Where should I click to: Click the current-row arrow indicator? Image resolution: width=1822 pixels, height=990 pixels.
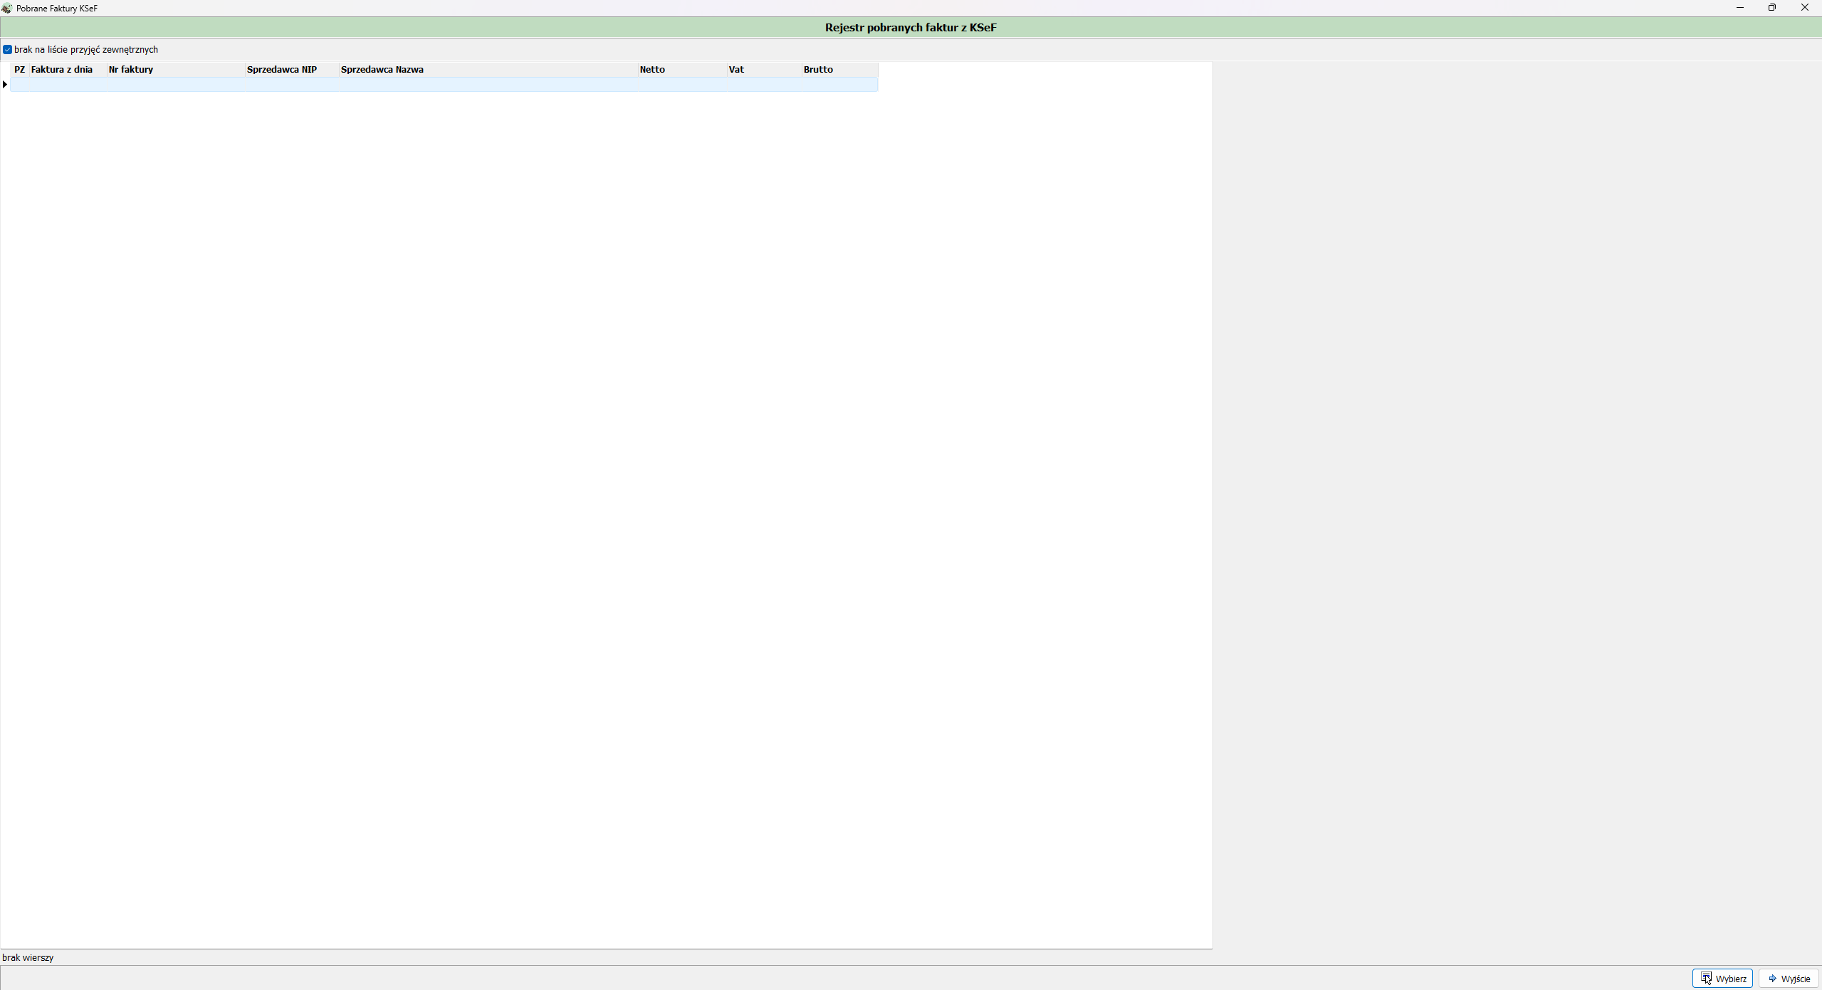[5, 85]
